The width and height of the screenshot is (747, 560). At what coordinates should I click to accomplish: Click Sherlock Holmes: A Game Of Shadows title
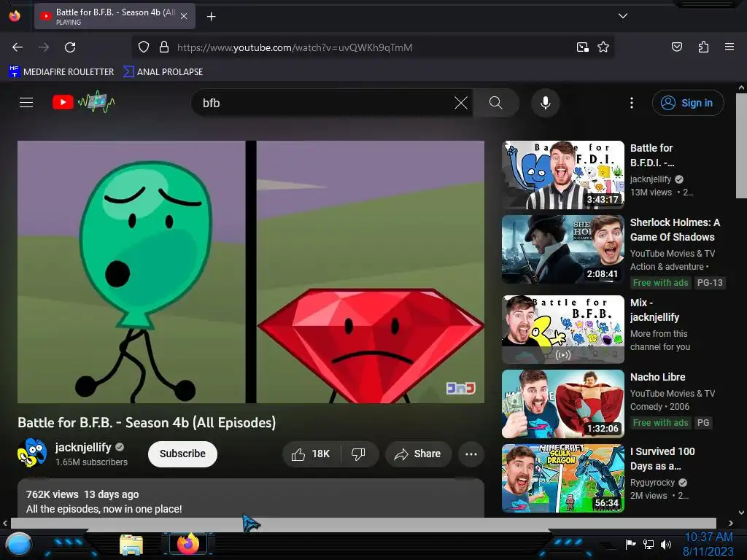click(675, 230)
